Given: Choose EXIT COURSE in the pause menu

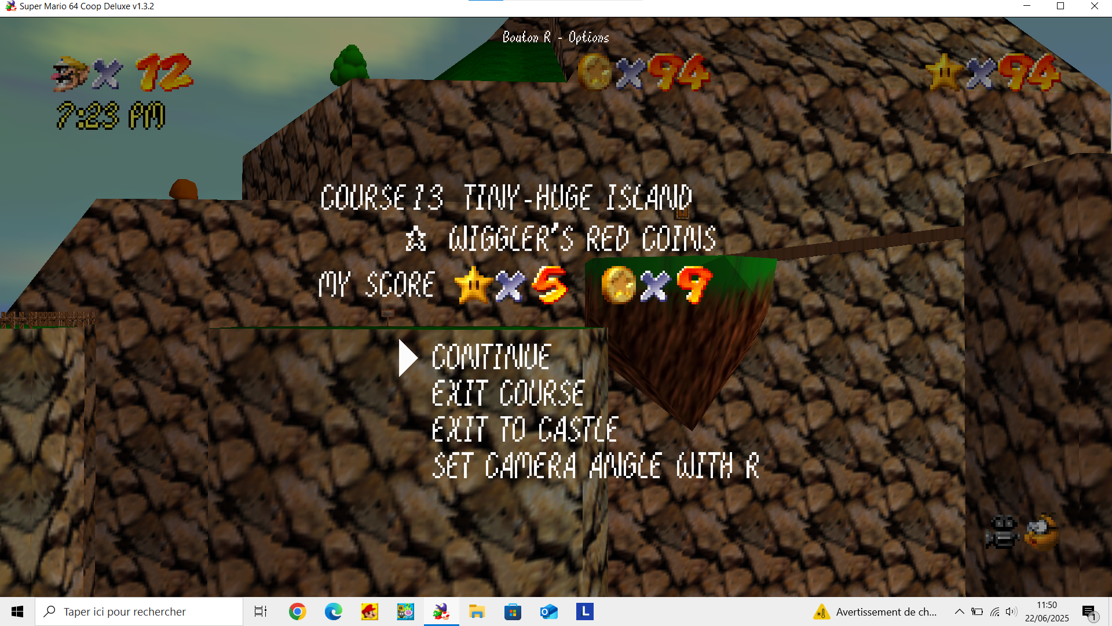Looking at the screenshot, I should tap(508, 394).
